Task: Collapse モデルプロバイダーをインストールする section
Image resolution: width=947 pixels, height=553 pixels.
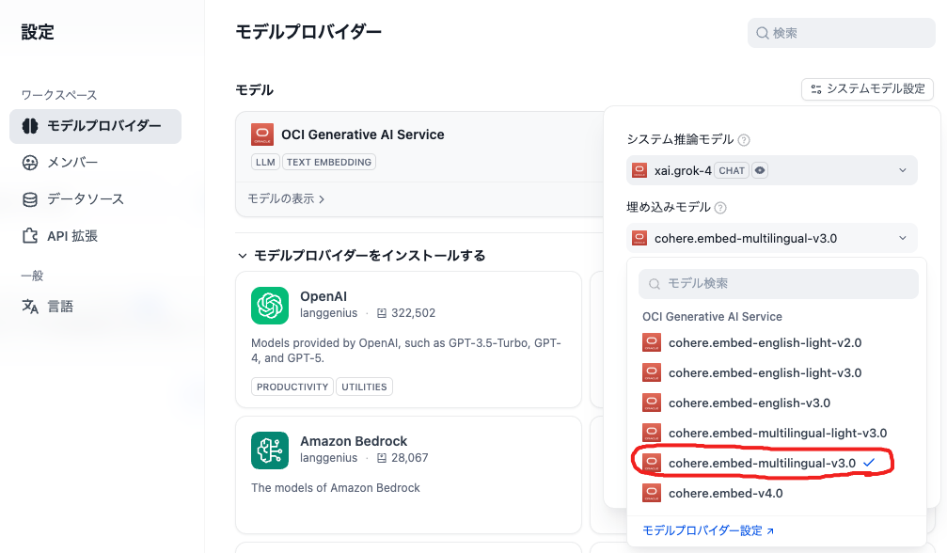Action: point(361,256)
